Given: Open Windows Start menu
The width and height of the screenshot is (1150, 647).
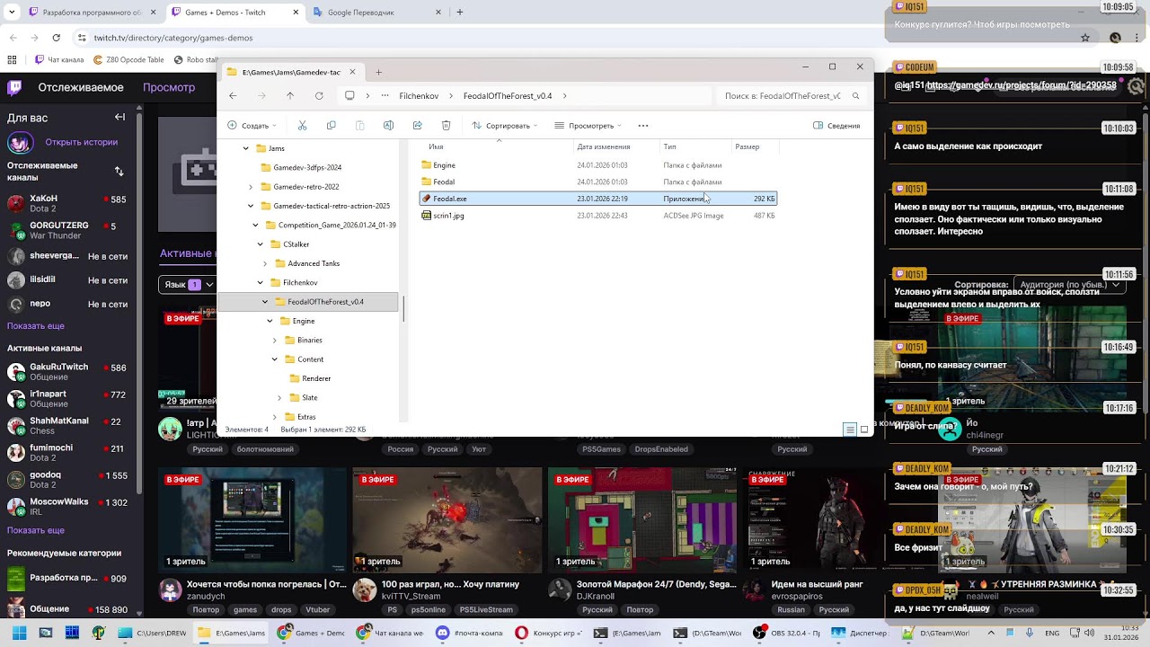Looking at the screenshot, I should 19,633.
